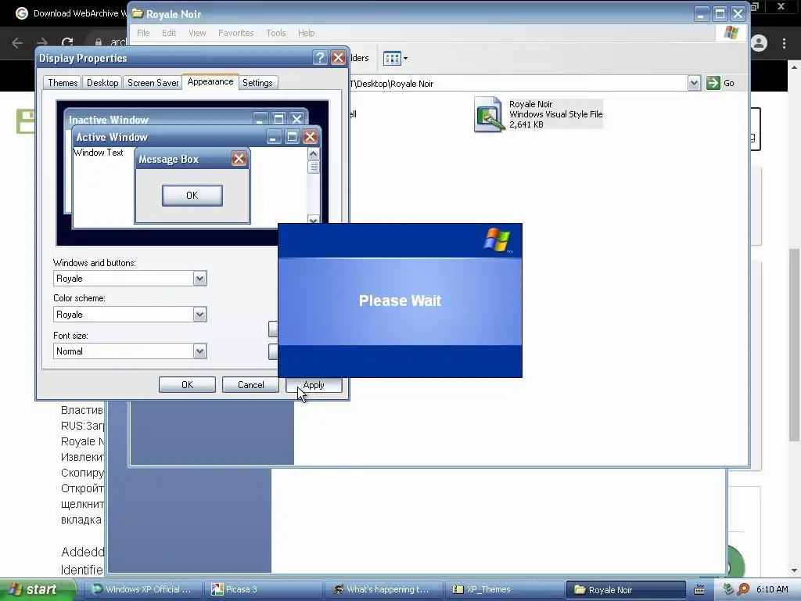Open the View menu in Explorer
The image size is (801, 601).
pyautogui.click(x=197, y=33)
